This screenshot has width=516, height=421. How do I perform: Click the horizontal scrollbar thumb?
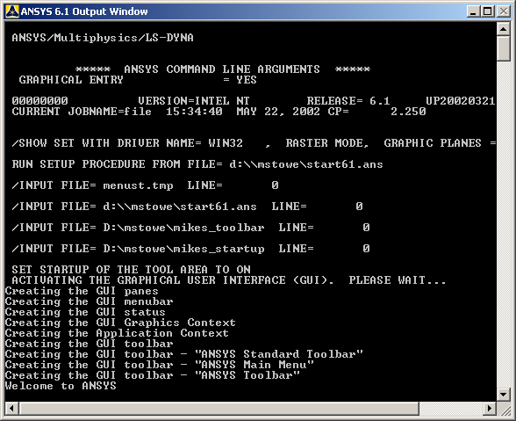219,408
